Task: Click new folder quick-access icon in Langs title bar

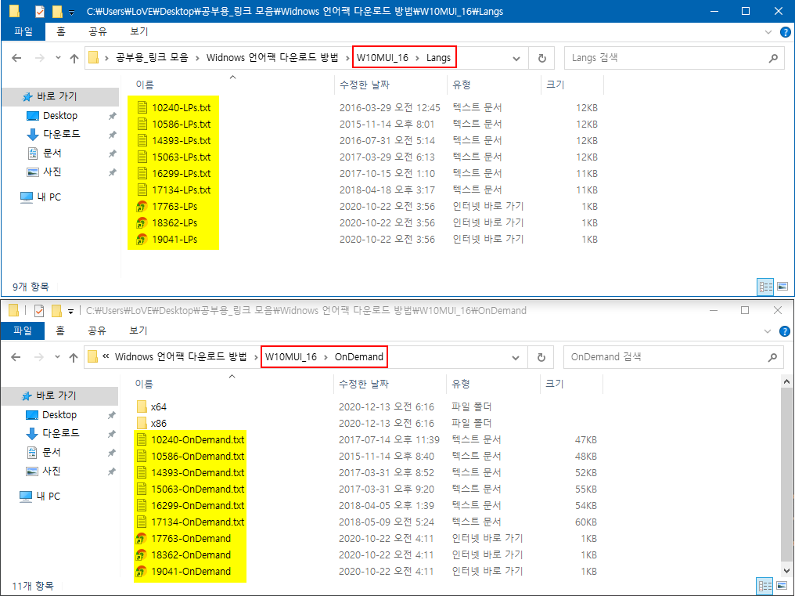Action: point(57,11)
